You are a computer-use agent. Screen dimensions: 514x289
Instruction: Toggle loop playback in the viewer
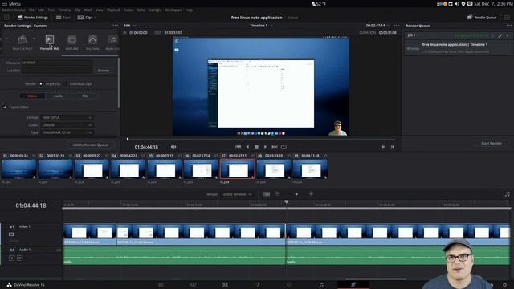coord(284,146)
